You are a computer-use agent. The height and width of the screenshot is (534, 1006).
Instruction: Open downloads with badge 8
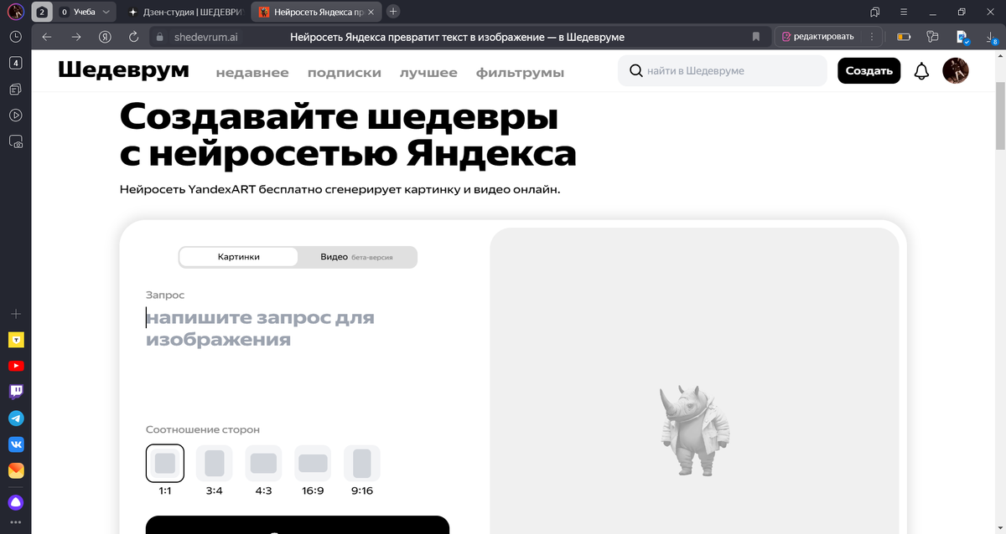pyautogui.click(x=992, y=38)
